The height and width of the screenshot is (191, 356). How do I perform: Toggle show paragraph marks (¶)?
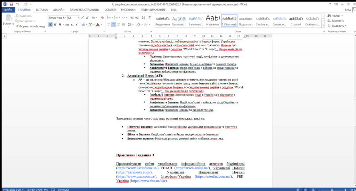pos(149,18)
